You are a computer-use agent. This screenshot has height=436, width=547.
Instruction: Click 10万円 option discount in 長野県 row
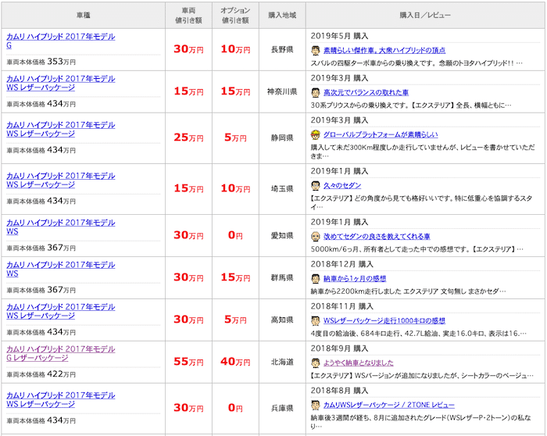pyautogui.click(x=235, y=49)
